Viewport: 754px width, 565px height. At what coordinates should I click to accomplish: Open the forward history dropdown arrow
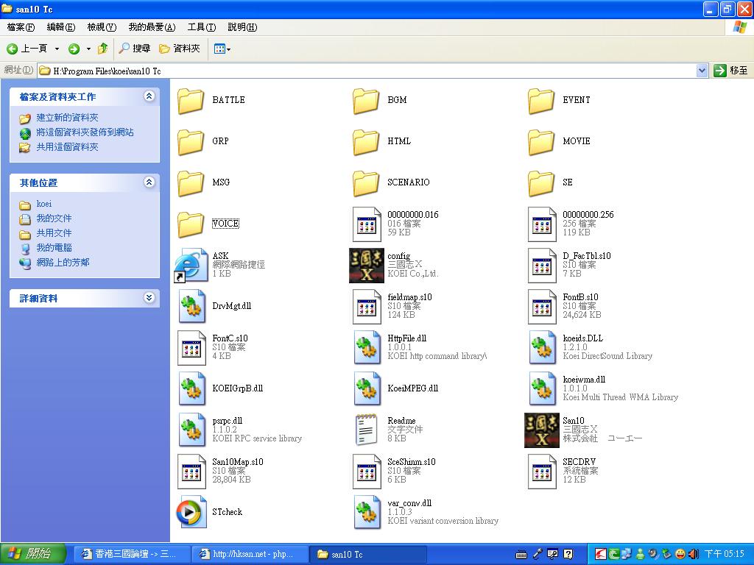click(x=88, y=49)
